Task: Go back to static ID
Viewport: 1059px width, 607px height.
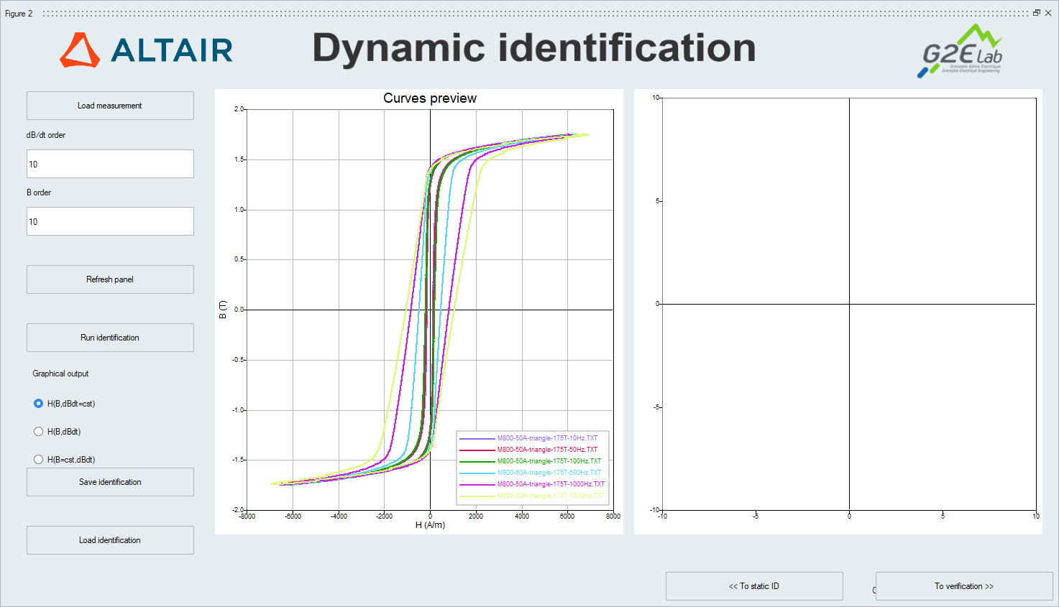Action: click(753, 586)
